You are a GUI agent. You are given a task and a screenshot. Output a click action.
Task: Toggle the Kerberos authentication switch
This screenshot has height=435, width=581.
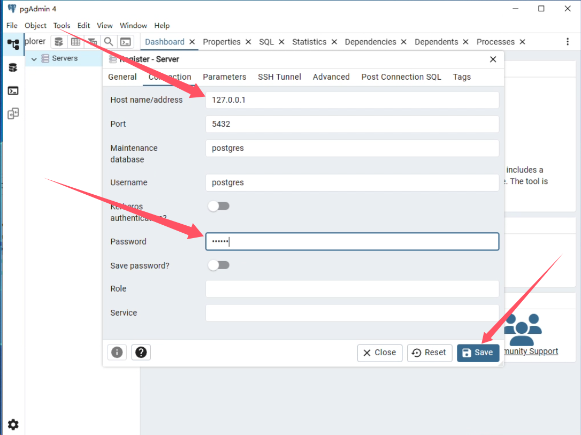point(219,206)
